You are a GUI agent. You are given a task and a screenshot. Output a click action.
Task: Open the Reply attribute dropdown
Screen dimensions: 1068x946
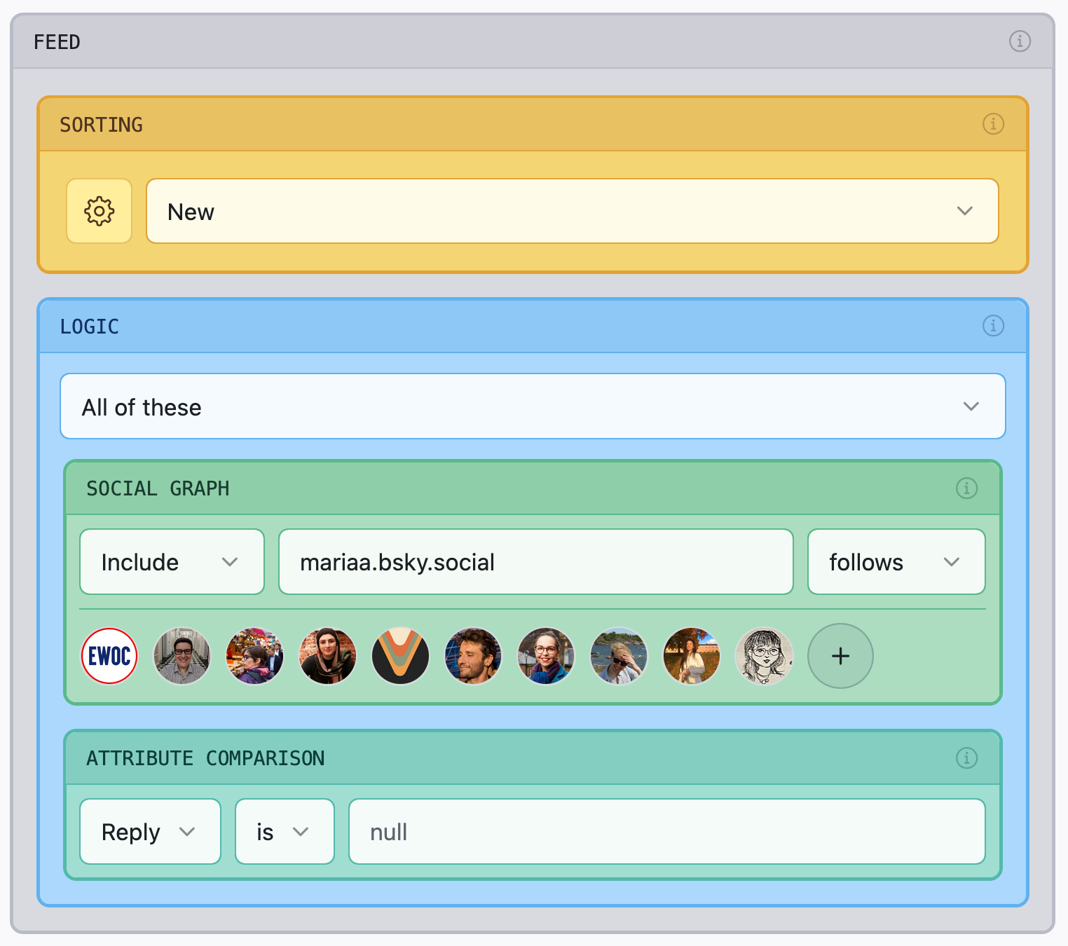click(x=150, y=832)
